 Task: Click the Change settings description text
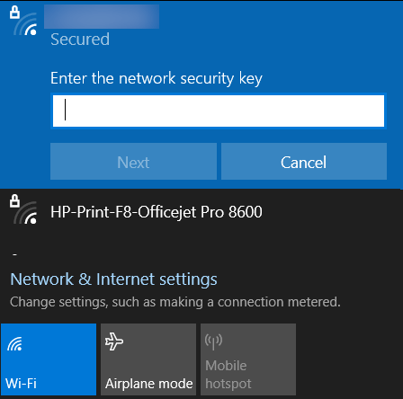[x=175, y=302]
